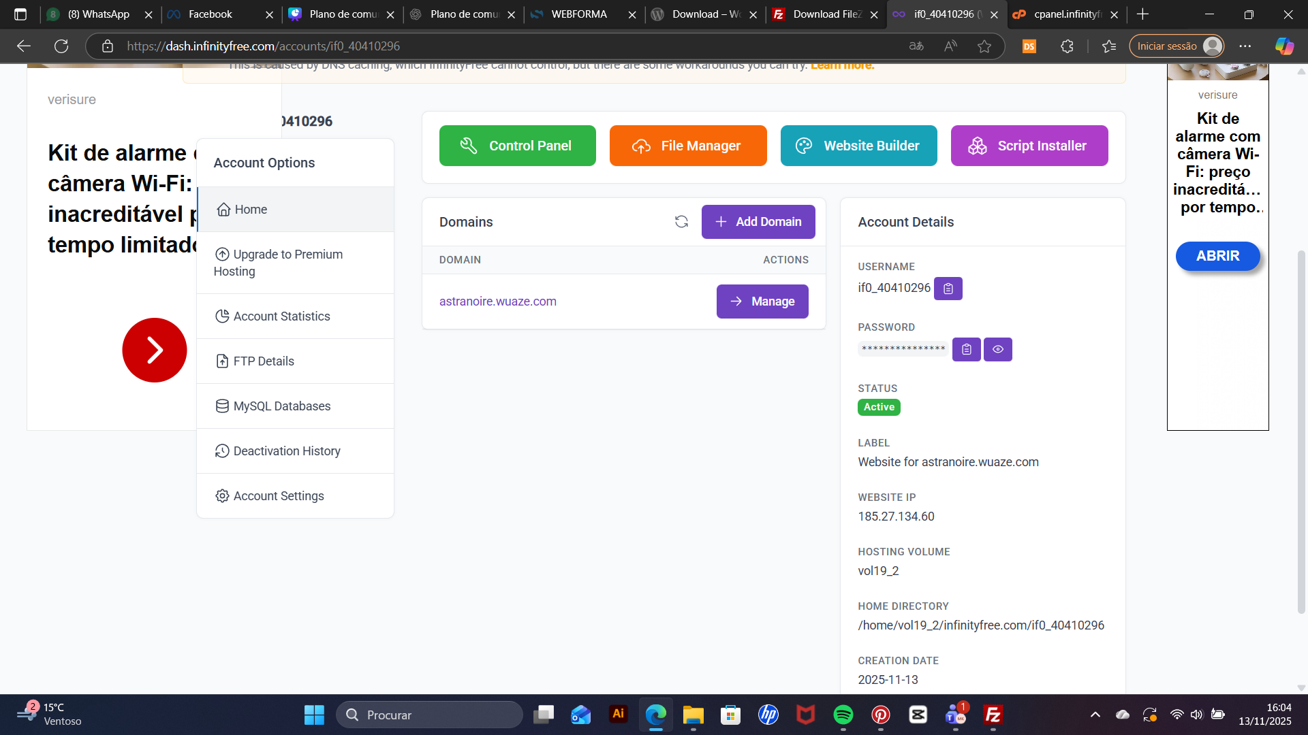This screenshot has width=1308, height=735.
Task: Open Edge settings three-dots menu
Action: click(1245, 46)
